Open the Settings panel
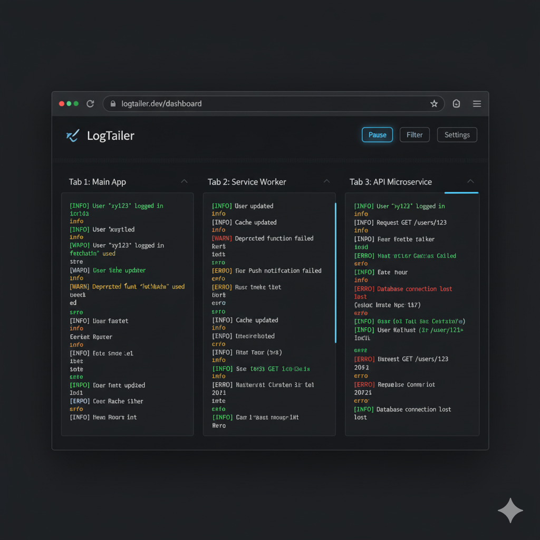This screenshot has width=540, height=540. point(457,134)
